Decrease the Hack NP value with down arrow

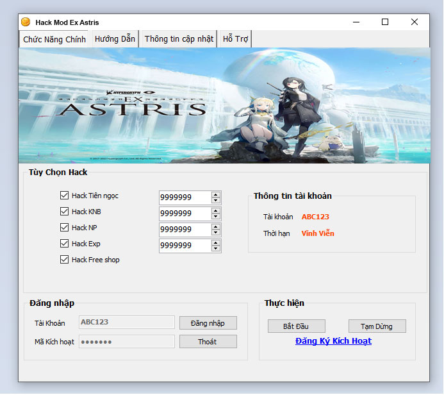click(x=216, y=233)
